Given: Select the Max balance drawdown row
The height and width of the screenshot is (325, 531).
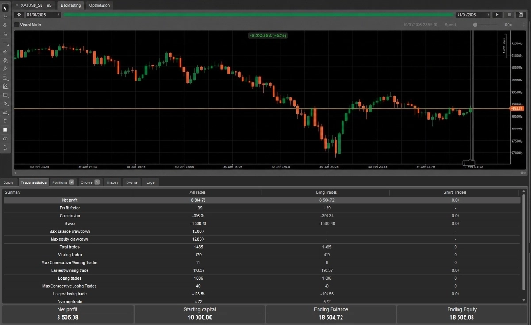Looking at the screenshot, I should (263, 231).
